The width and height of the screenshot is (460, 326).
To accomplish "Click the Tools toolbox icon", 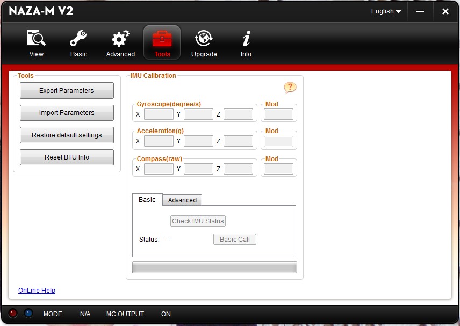I will [162, 39].
